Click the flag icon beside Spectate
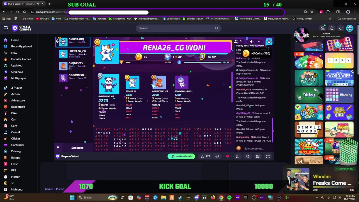 click(58, 148)
